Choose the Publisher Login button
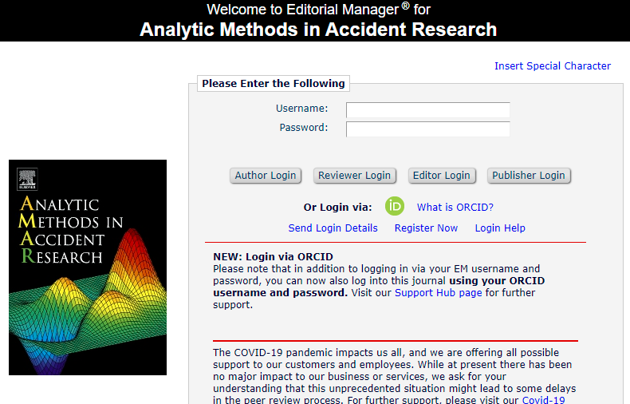Screen dimensions: 630x404 tap(528, 176)
